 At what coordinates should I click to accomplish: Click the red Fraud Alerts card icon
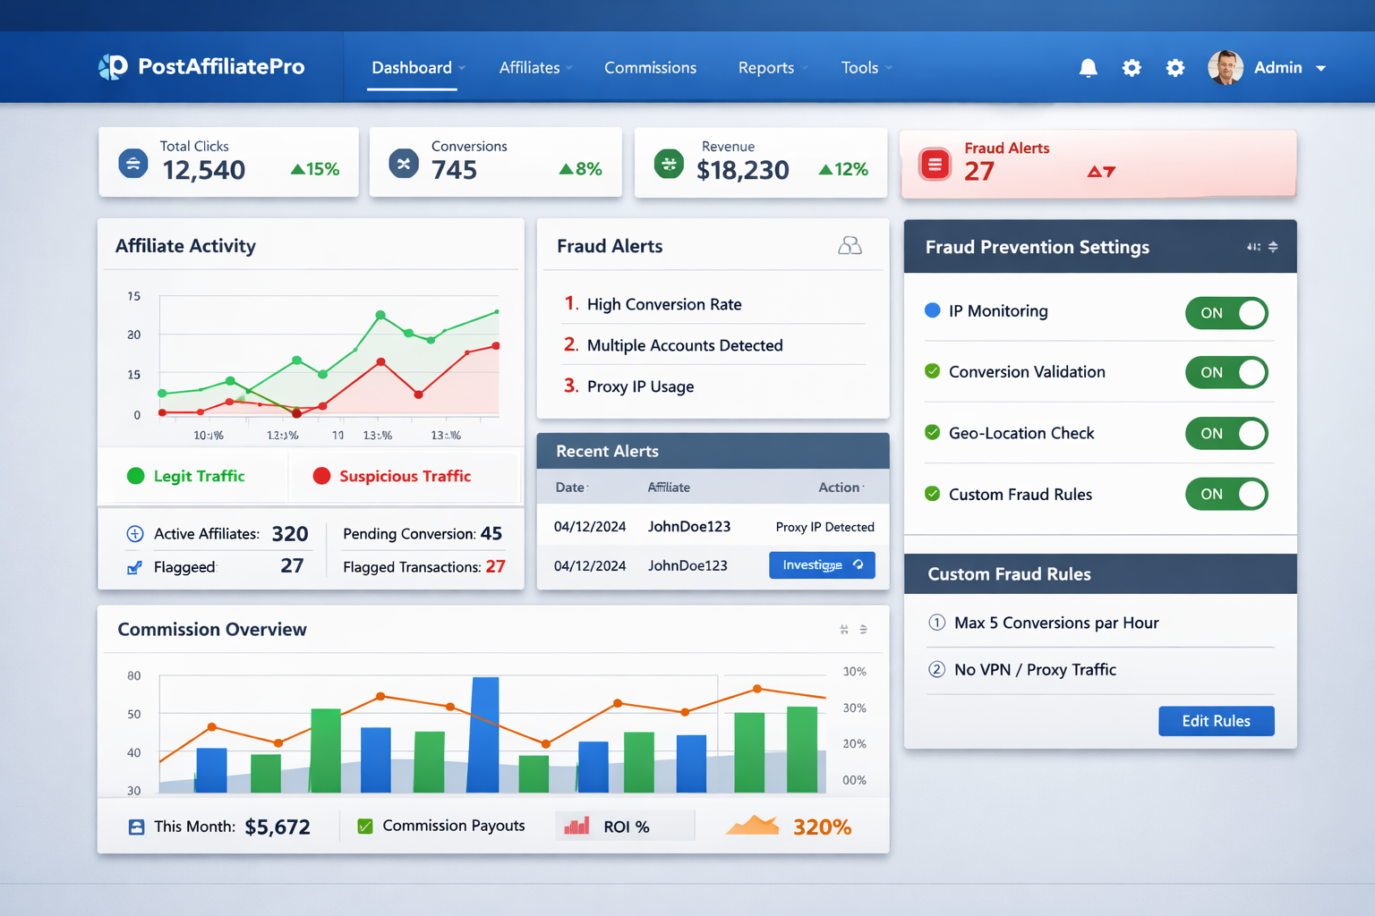(935, 164)
